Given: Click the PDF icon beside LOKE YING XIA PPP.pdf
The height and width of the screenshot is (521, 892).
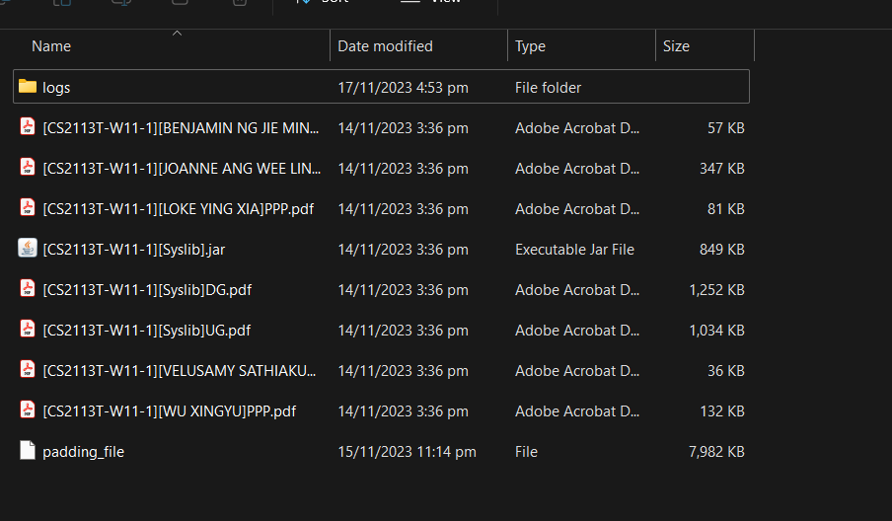Looking at the screenshot, I should pyautogui.click(x=28, y=207).
